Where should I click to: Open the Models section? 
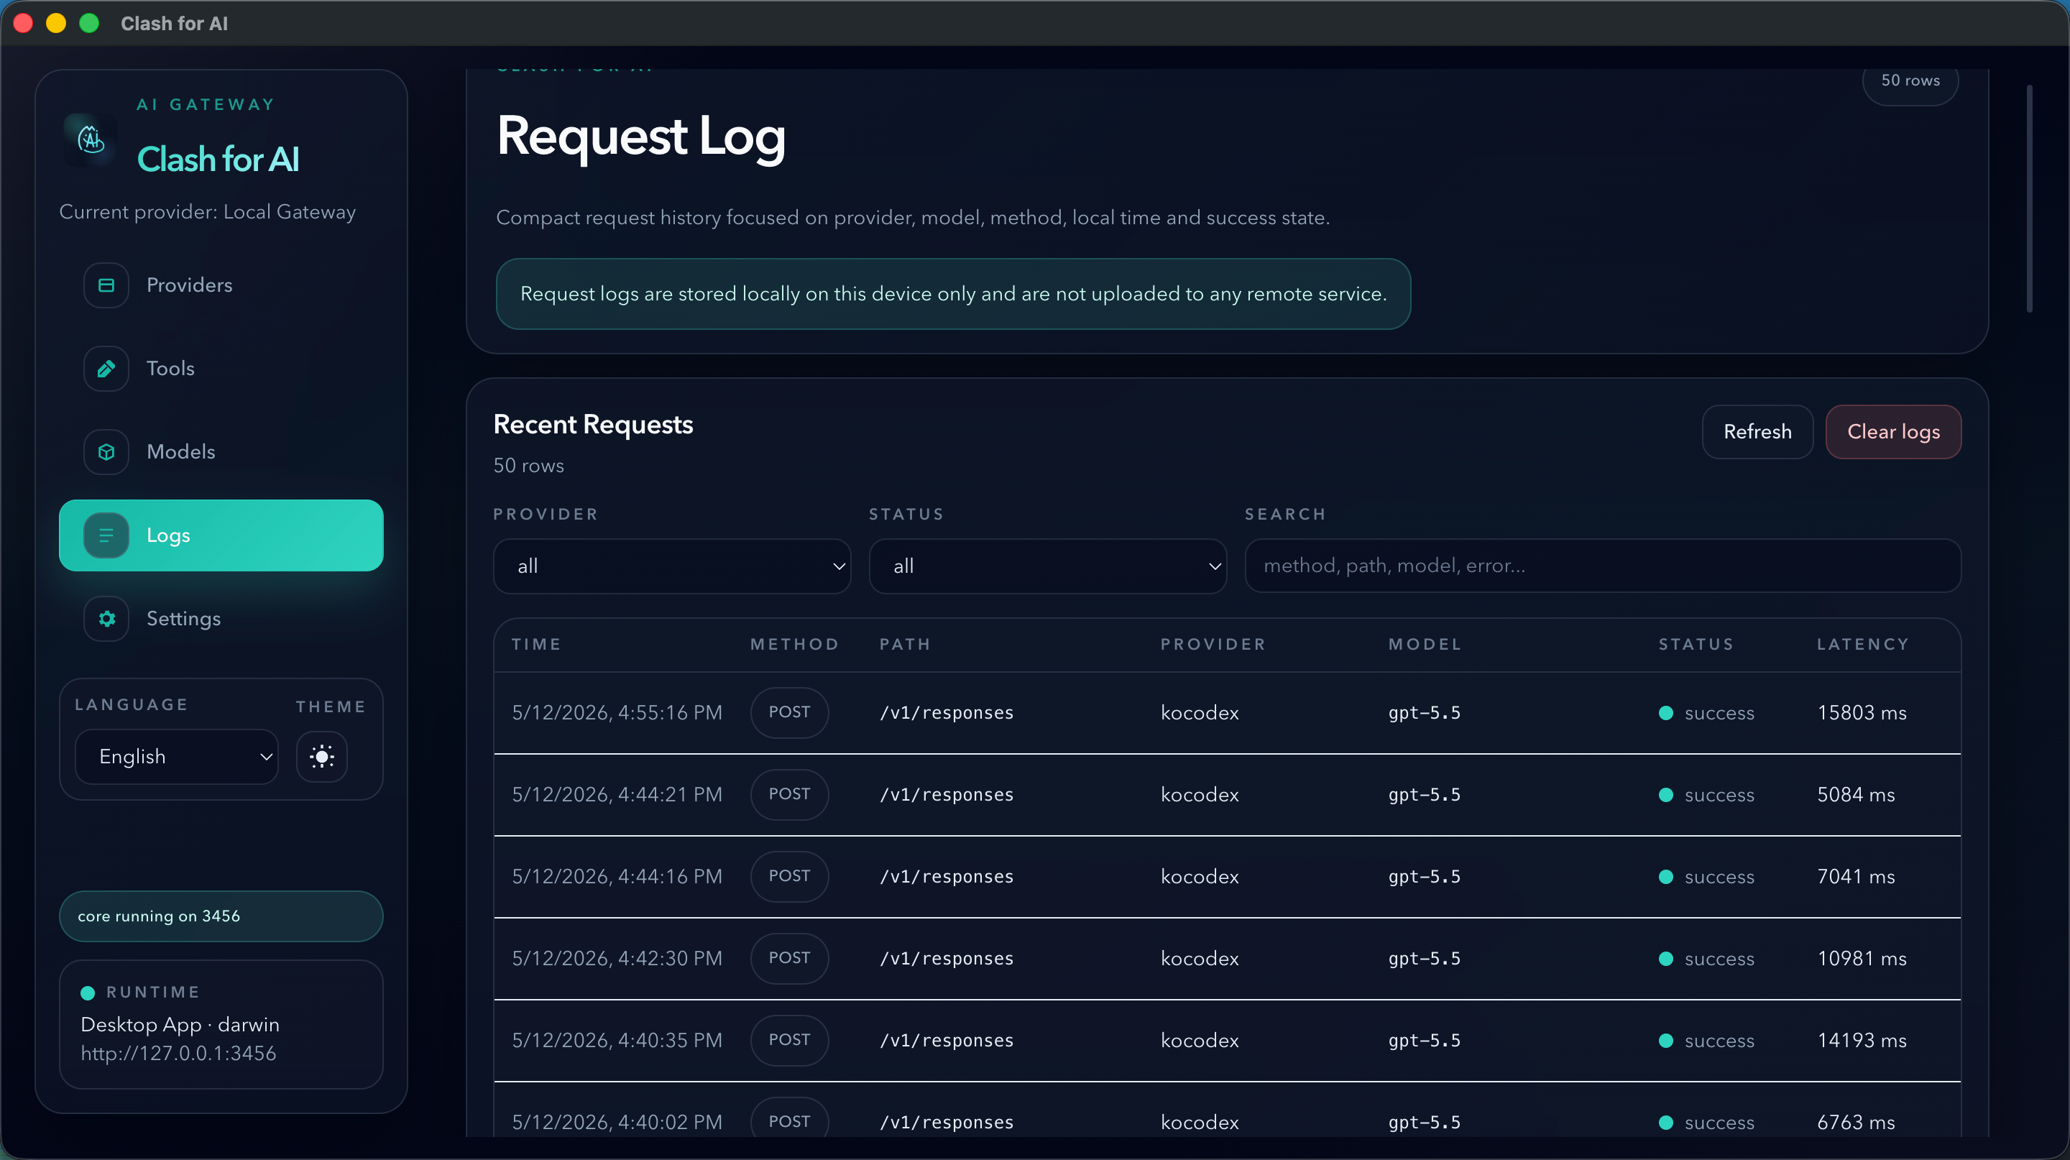[221, 452]
